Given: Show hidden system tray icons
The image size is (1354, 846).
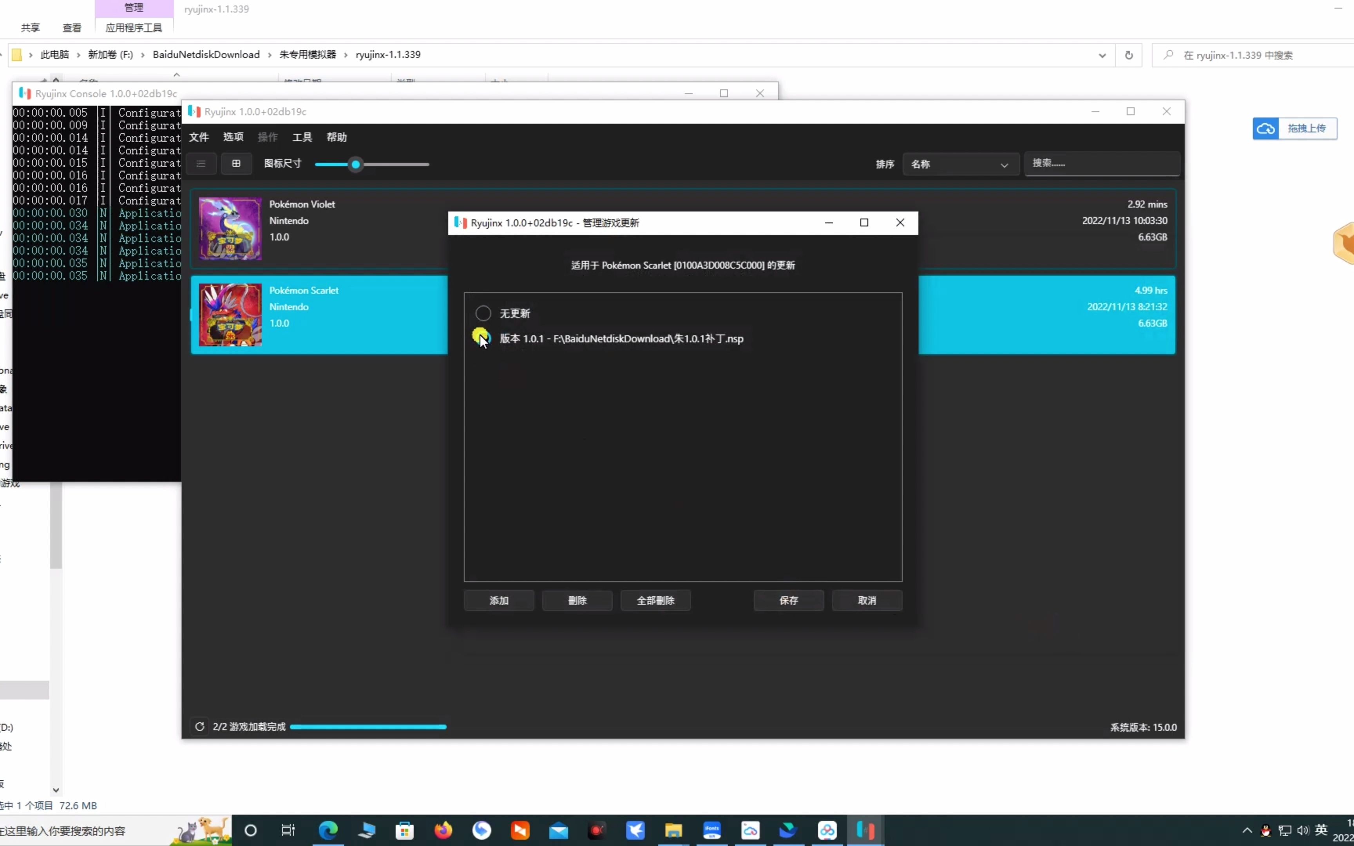Looking at the screenshot, I should [x=1247, y=830].
